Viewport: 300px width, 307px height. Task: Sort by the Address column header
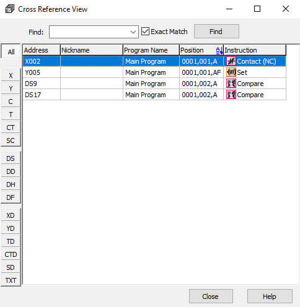coord(42,50)
